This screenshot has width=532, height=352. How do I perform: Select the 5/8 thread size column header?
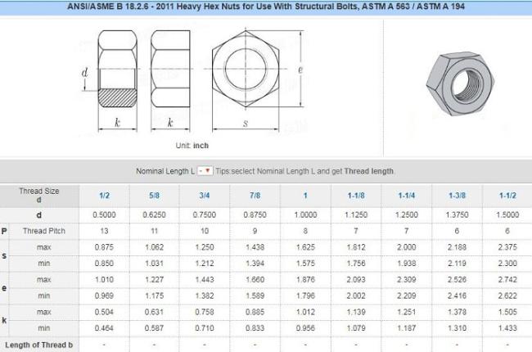155,196
